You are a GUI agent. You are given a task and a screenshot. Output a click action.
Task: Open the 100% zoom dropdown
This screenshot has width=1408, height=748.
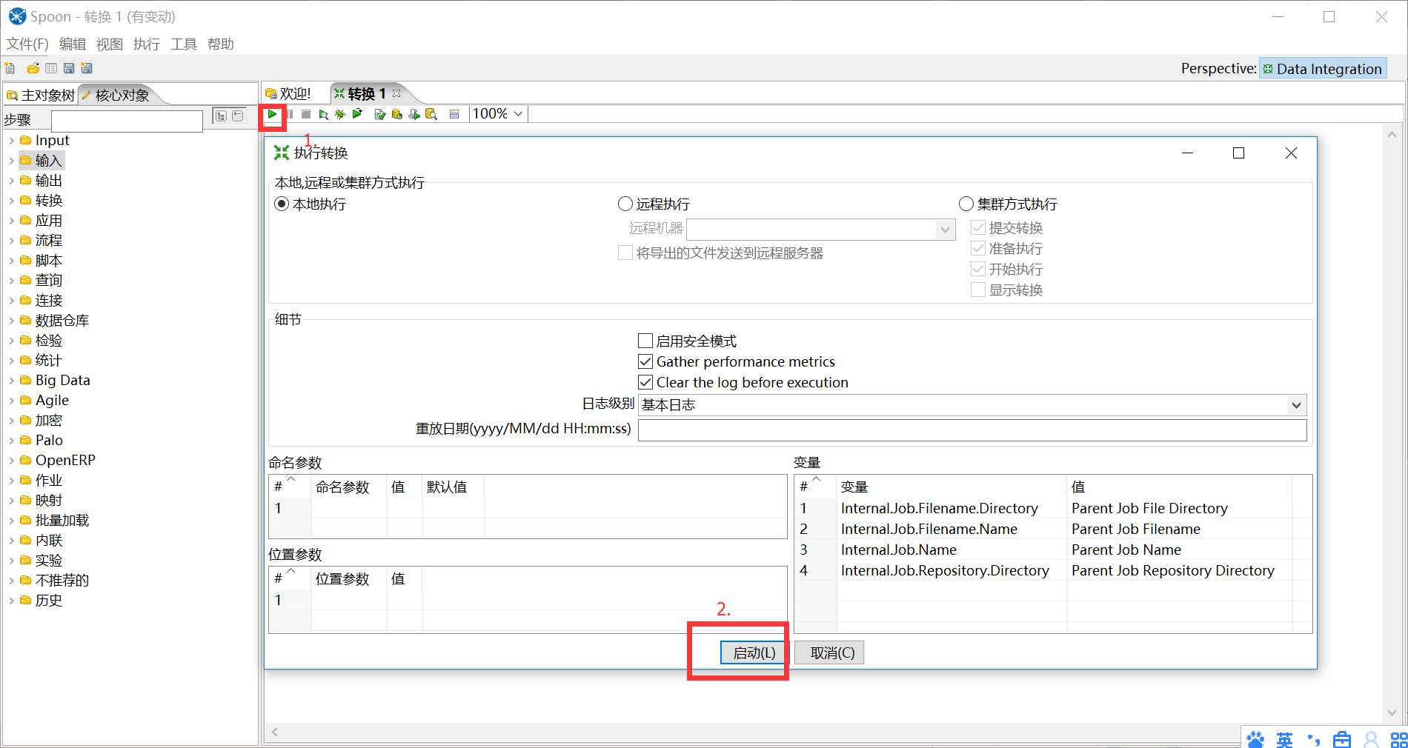click(518, 114)
